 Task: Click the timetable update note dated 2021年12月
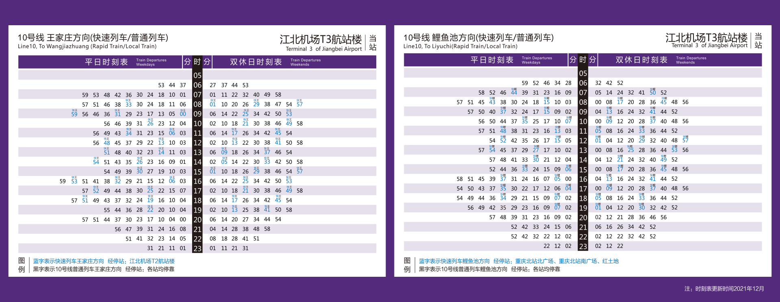tap(724, 289)
